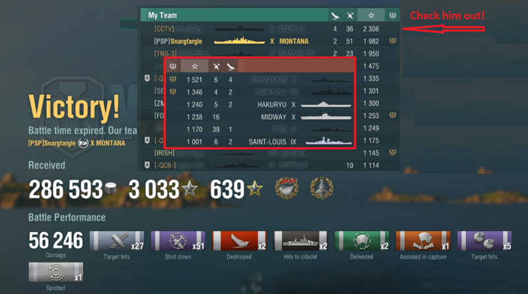Click the Spotted ribbon icon
528x294 pixels.
tap(56, 272)
